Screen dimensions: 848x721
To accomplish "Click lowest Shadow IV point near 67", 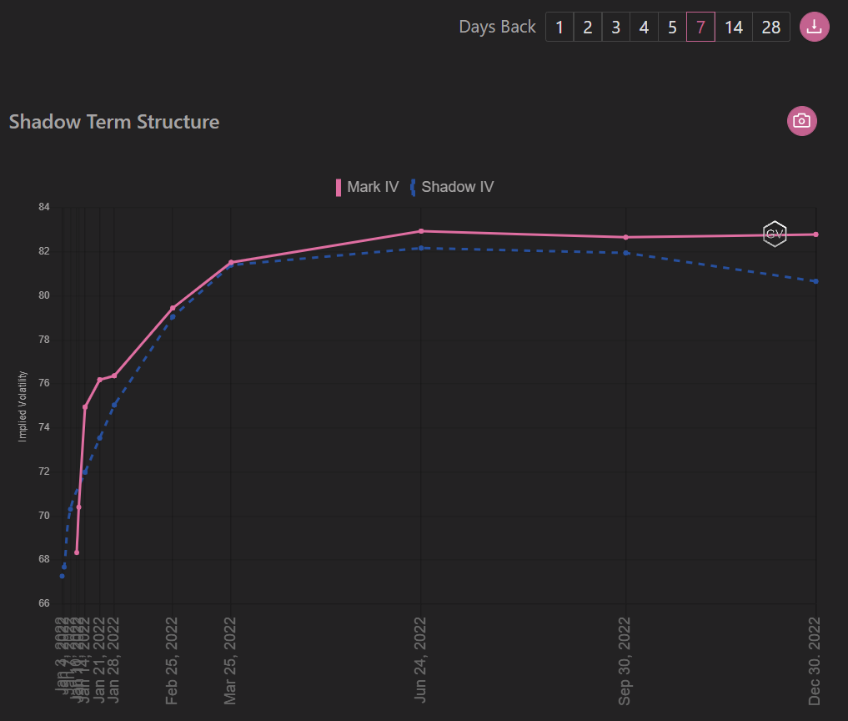I will [63, 576].
